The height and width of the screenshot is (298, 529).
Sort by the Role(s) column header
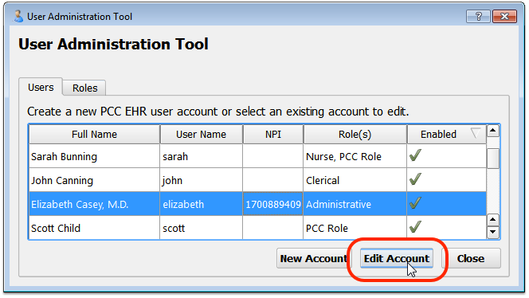coord(355,135)
